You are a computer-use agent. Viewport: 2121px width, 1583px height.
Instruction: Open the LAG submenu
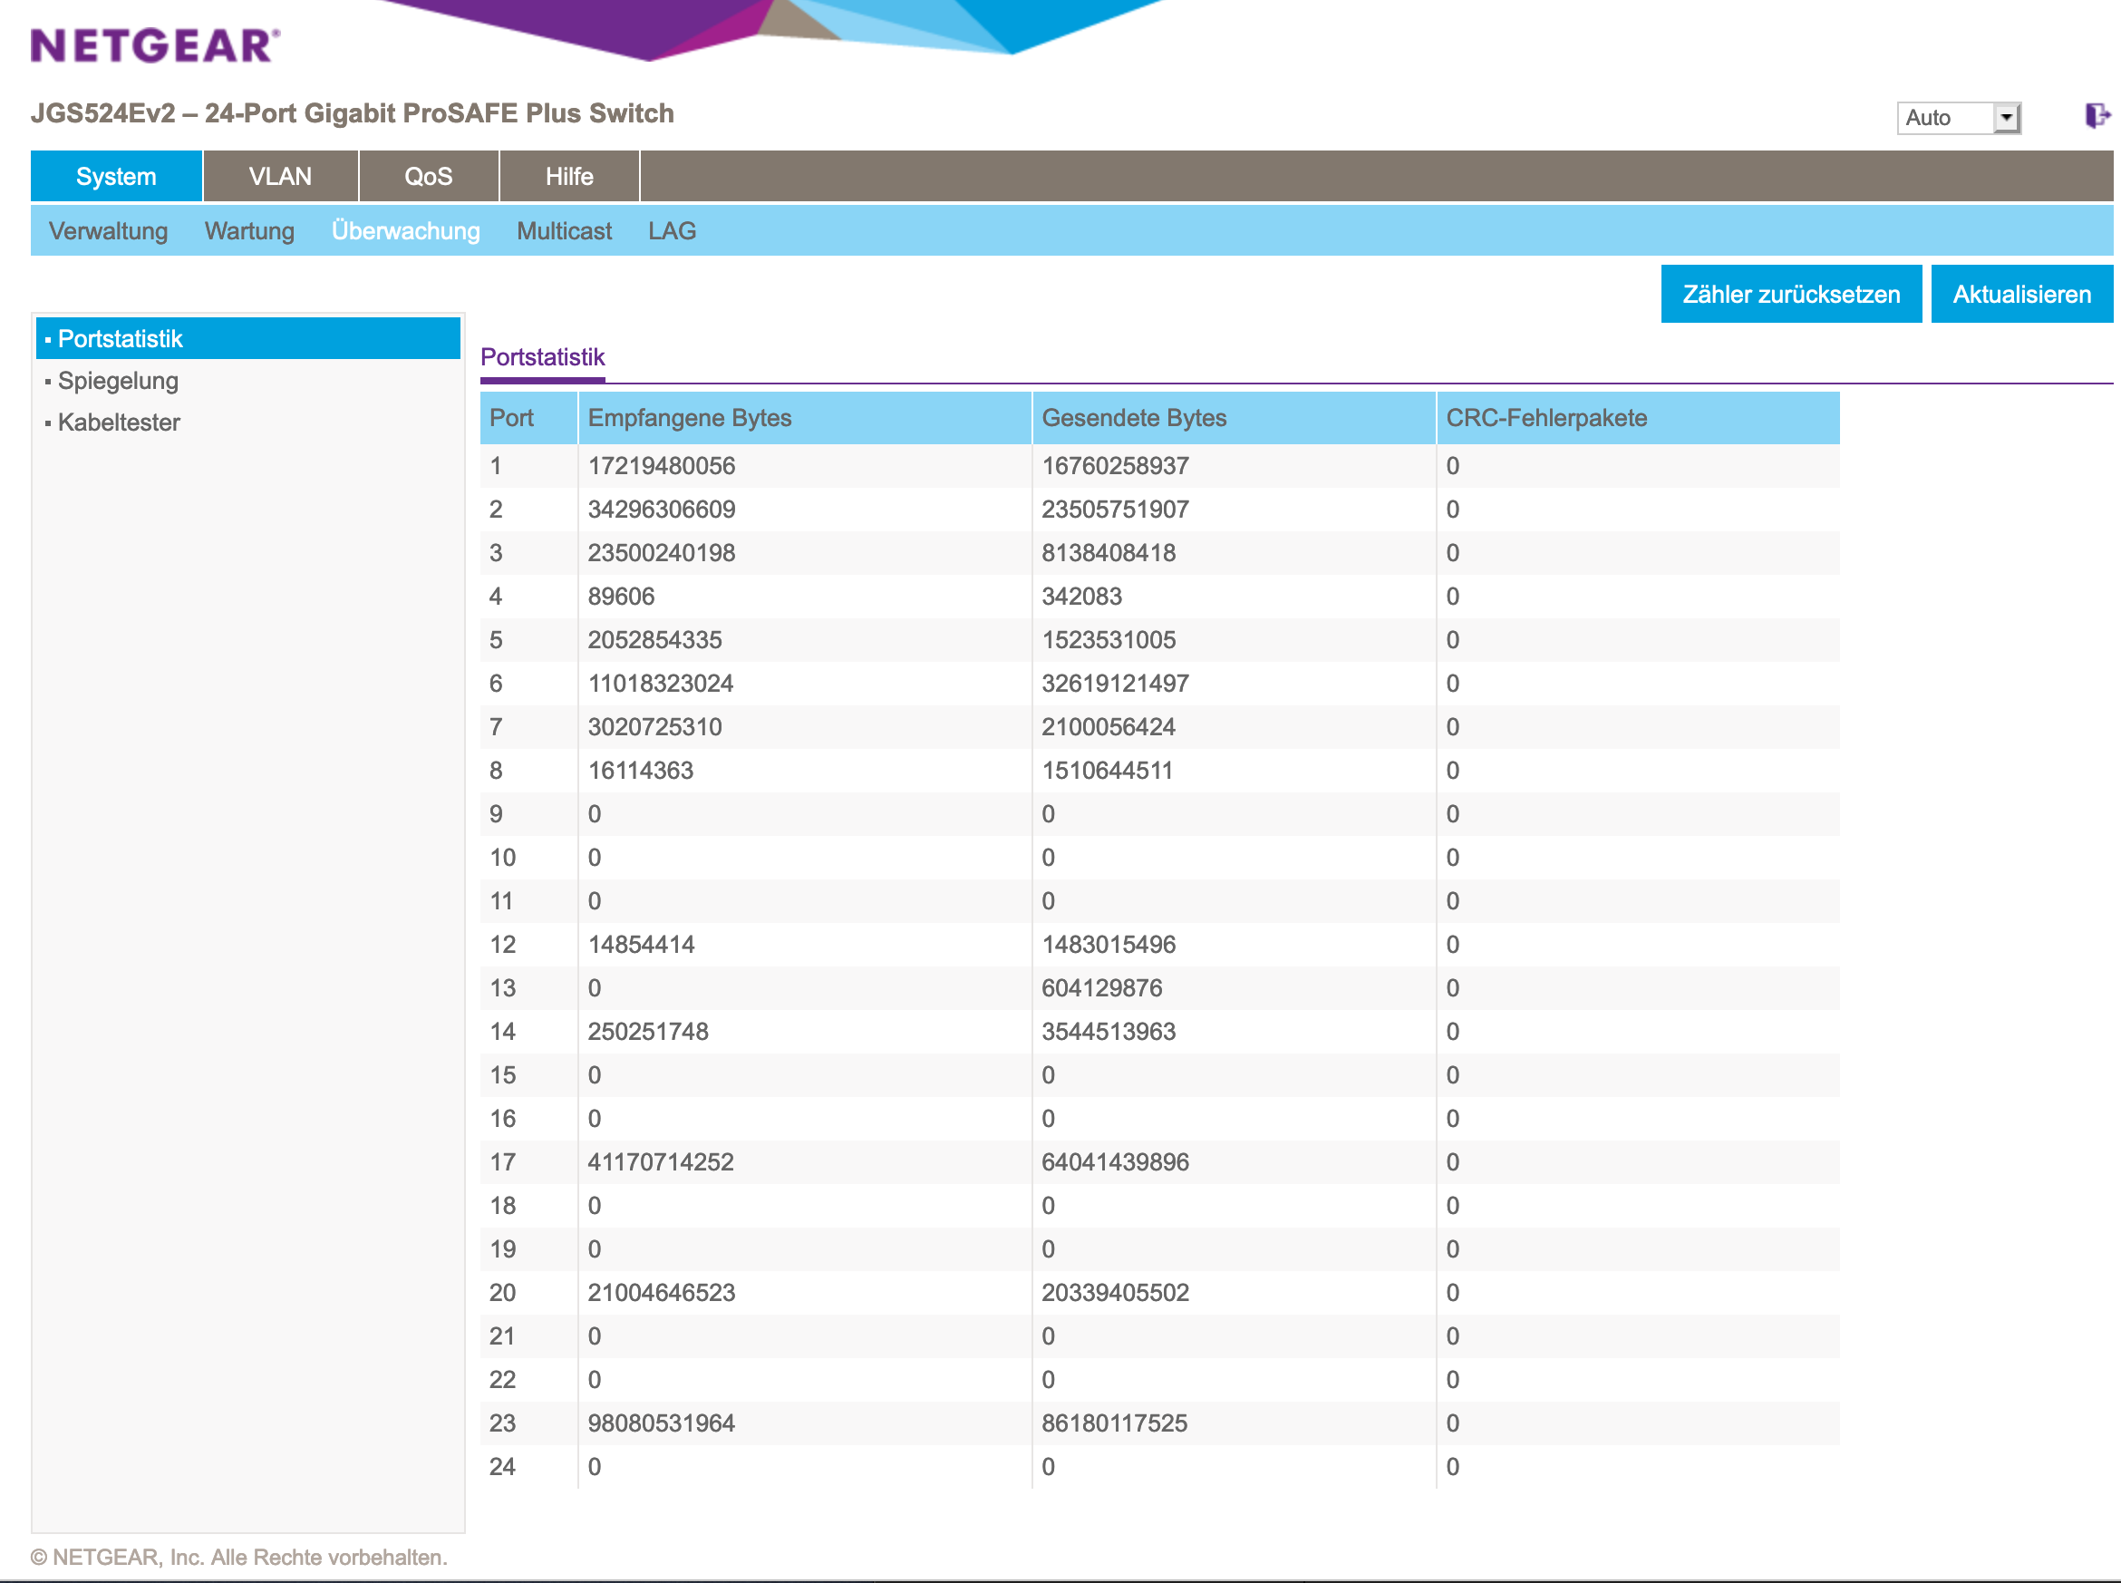[x=672, y=231]
